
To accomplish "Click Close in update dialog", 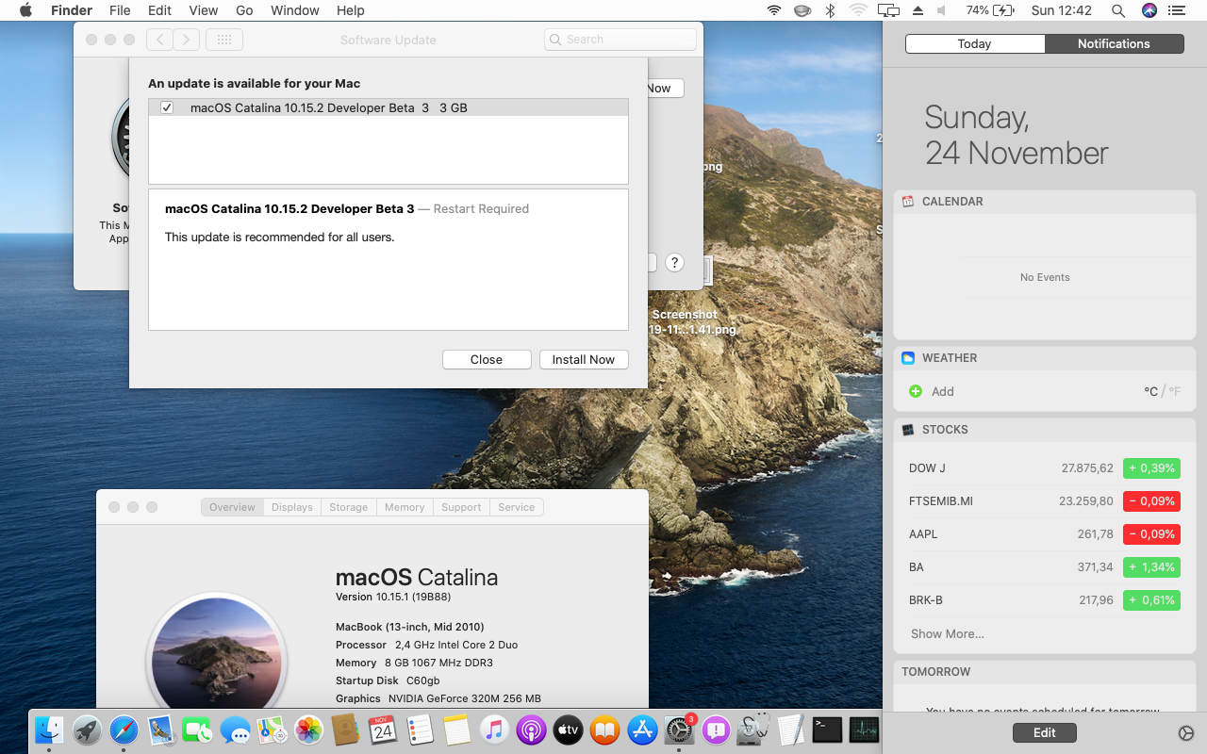I will 487,359.
